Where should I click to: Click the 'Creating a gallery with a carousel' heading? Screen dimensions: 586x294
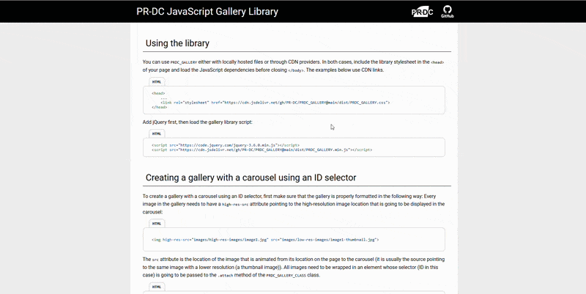click(x=251, y=177)
